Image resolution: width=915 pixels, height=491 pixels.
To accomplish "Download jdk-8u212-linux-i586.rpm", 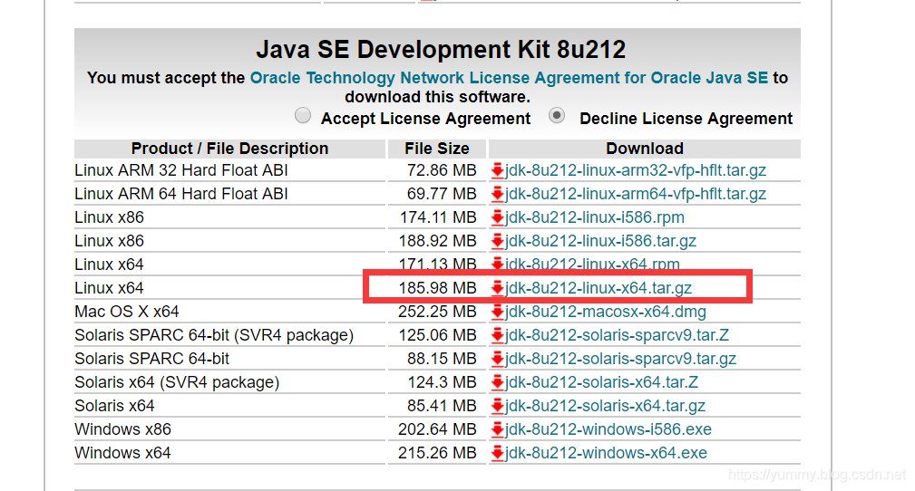I will pyautogui.click(x=595, y=217).
